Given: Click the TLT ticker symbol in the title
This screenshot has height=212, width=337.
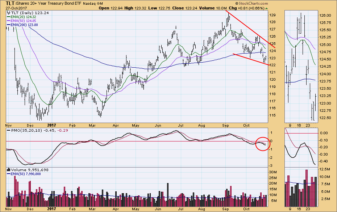Looking at the screenshot, I should 10,3.
